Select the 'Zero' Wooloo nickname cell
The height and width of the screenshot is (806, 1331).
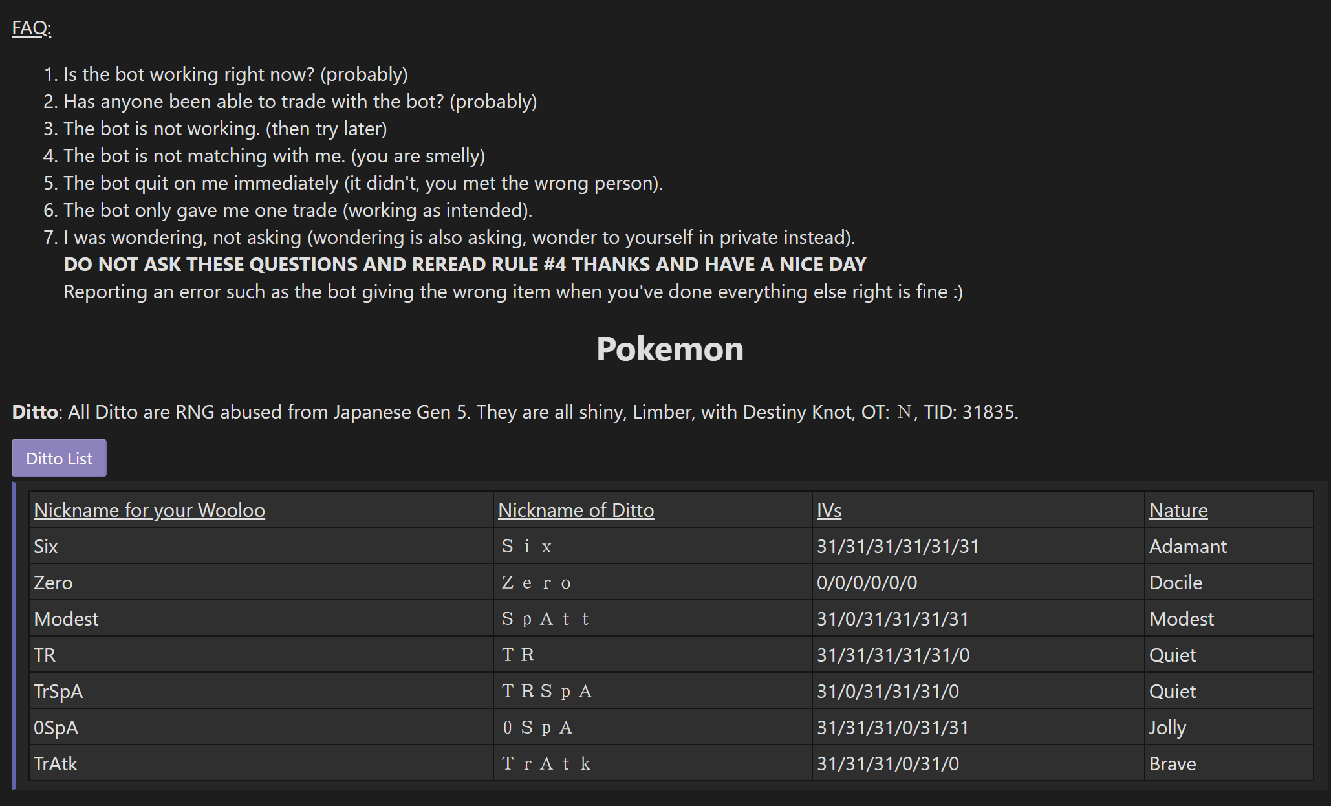click(261, 582)
